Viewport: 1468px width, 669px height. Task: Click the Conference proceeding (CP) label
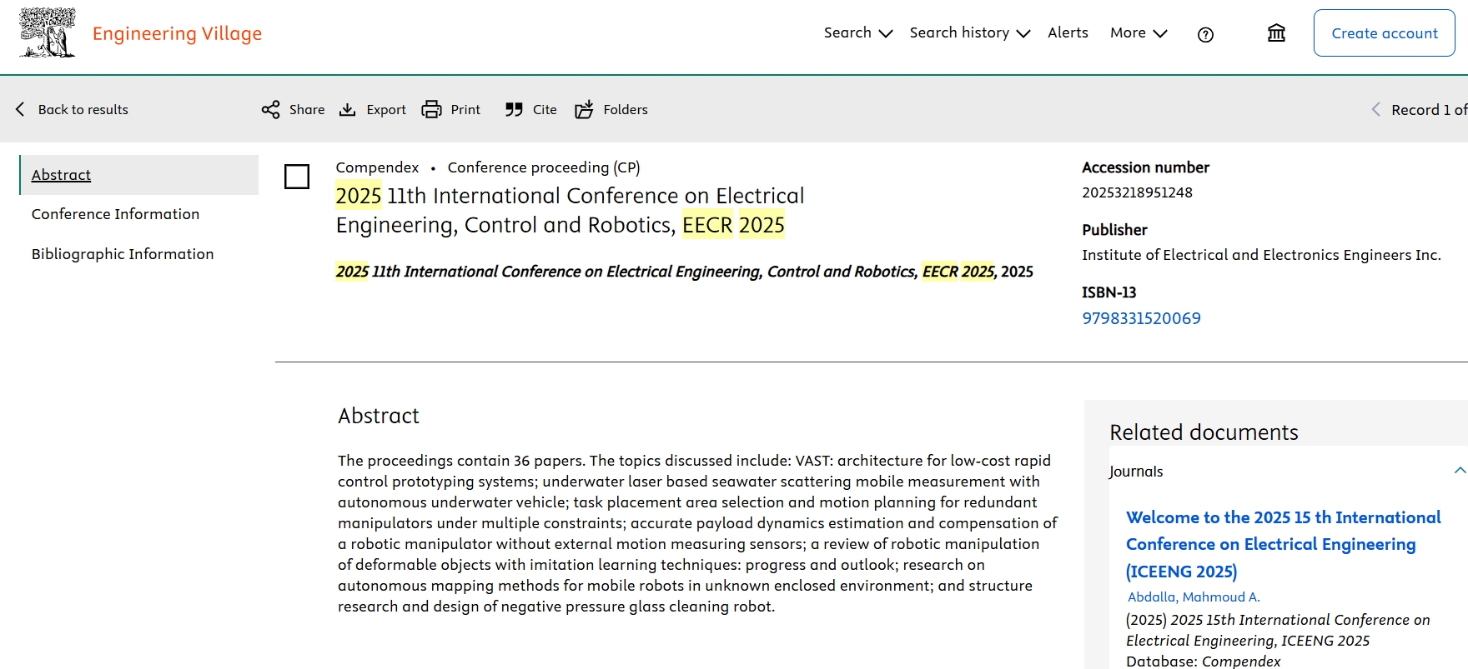click(x=544, y=167)
